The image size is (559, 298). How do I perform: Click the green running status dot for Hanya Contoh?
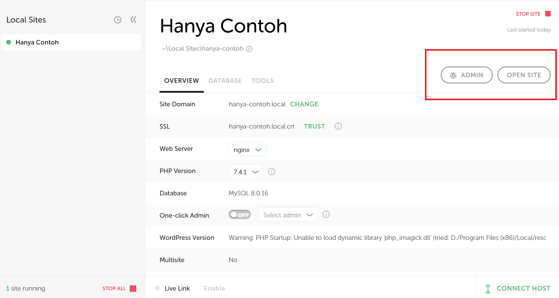click(9, 42)
